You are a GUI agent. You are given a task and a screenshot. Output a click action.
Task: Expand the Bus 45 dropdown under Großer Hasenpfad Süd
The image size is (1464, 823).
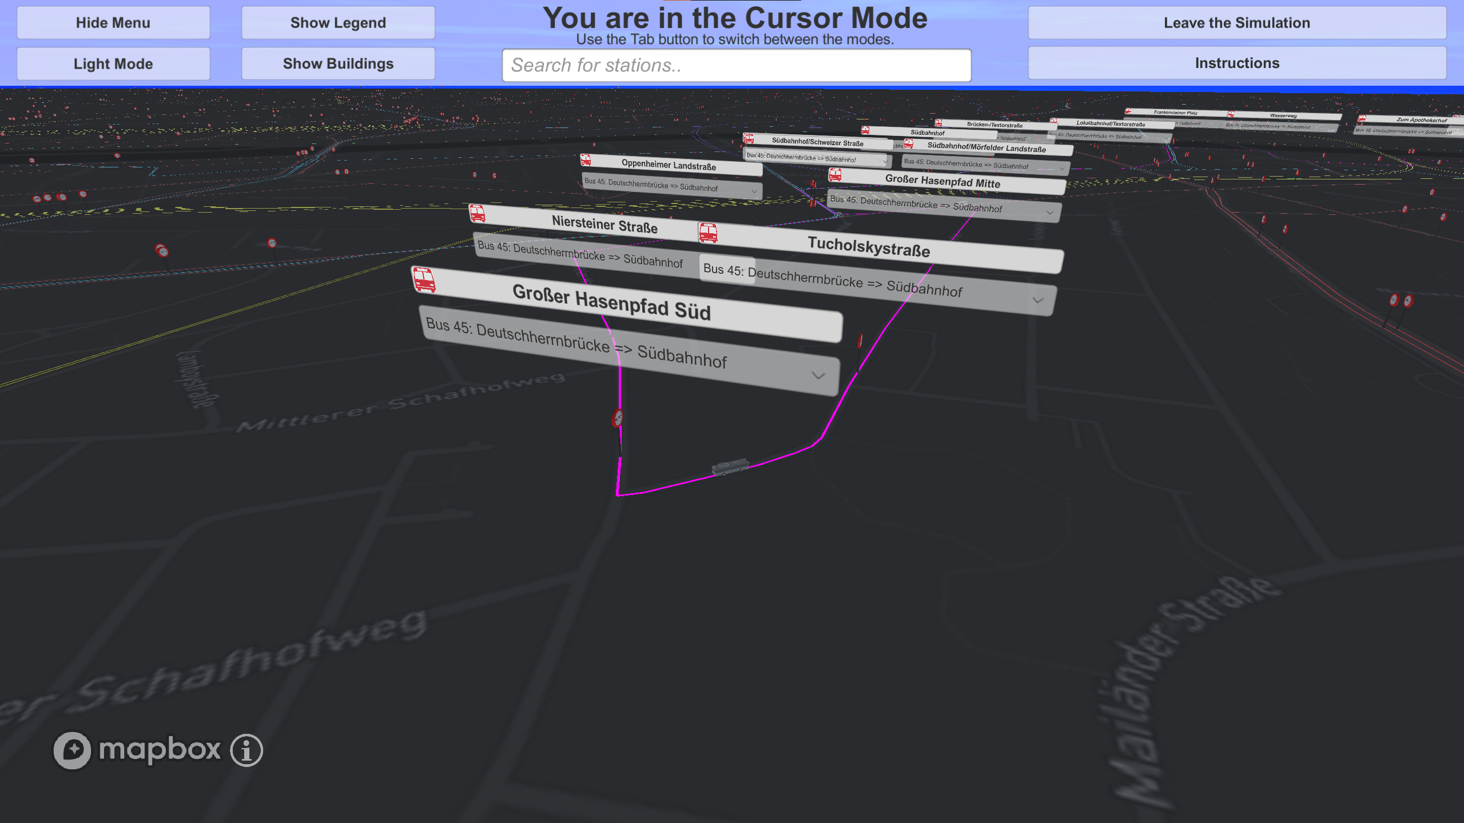(x=818, y=375)
